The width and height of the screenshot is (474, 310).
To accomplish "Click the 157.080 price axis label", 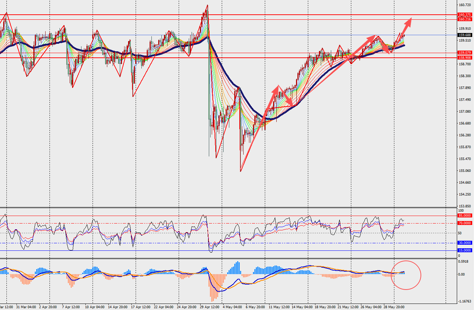I will point(465,112).
